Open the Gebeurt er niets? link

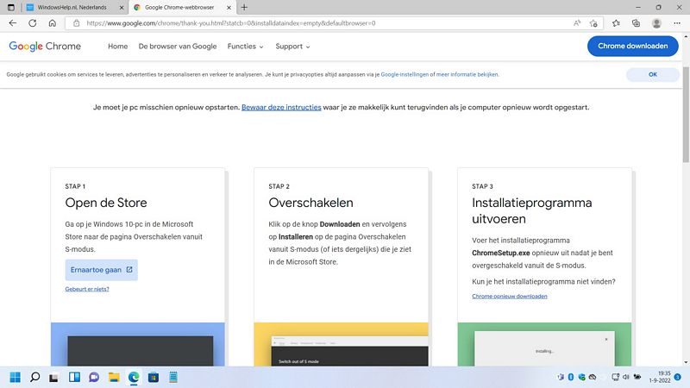87,289
